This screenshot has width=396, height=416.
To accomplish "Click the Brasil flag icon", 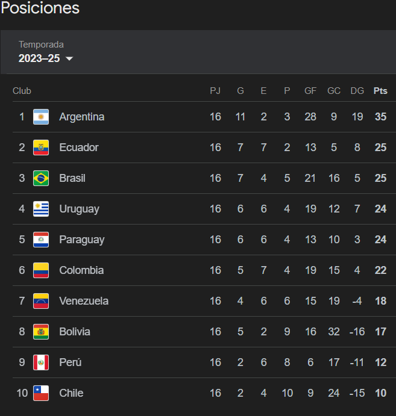I will point(41,178).
